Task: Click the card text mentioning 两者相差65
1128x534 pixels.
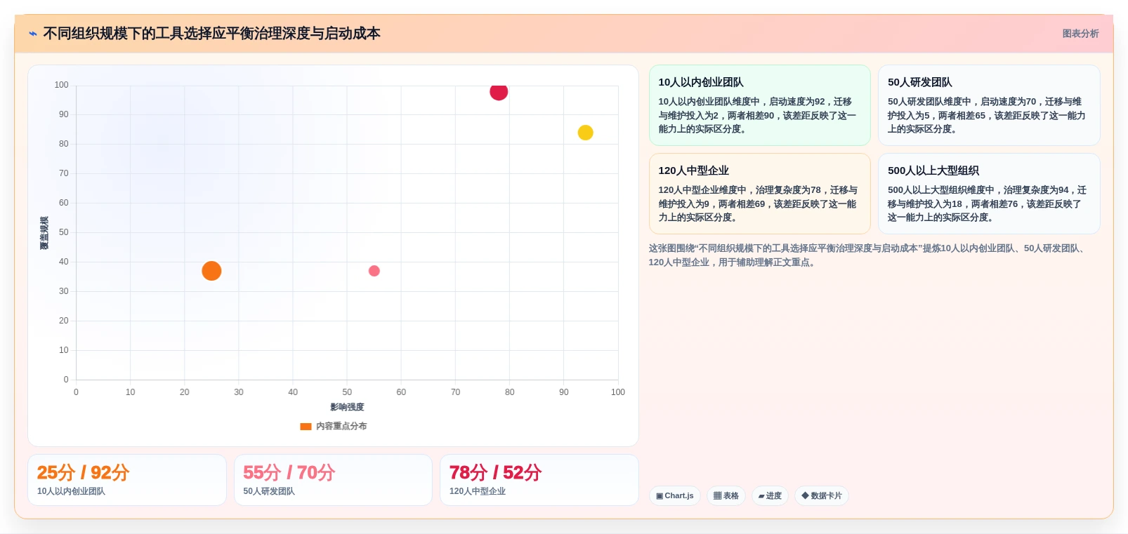Action: [x=986, y=115]
